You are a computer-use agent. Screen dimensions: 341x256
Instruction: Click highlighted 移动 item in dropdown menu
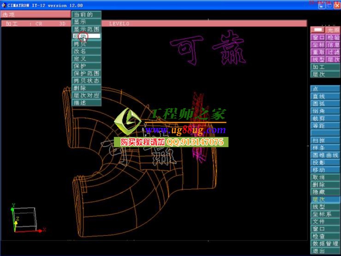pos(86,36)
